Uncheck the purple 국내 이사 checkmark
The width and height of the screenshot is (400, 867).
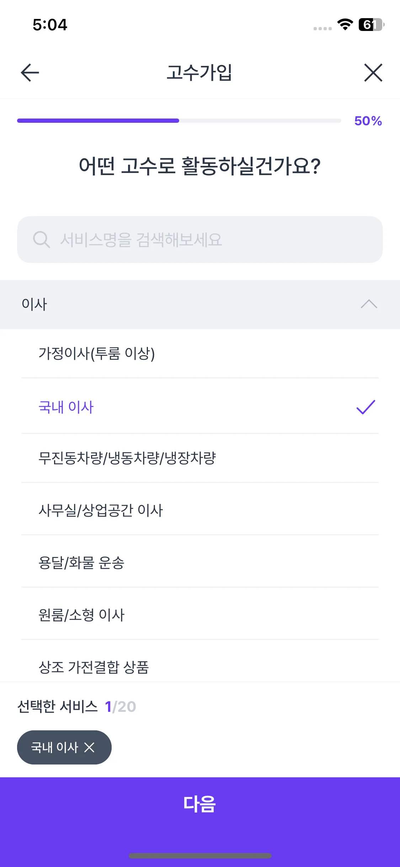[366, 407]
